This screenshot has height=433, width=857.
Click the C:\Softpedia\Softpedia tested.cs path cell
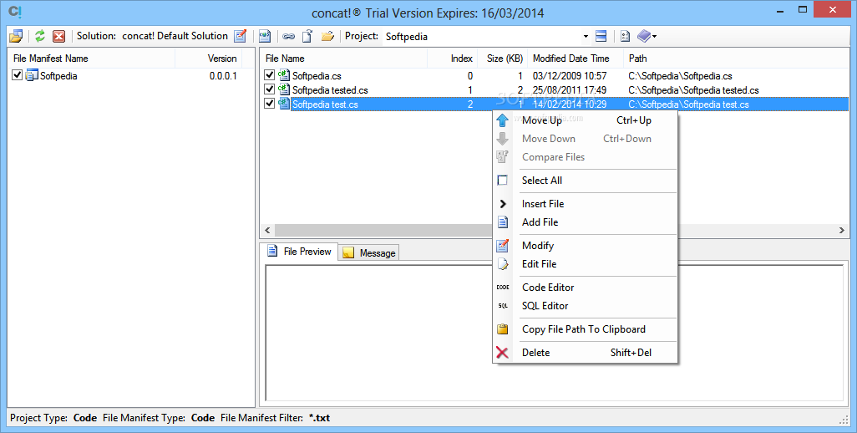tap(693, 90)
